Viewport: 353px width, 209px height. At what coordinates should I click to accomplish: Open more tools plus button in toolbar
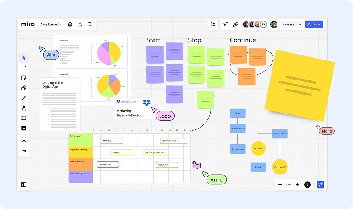pyautogui.click(x=24, y=128)
